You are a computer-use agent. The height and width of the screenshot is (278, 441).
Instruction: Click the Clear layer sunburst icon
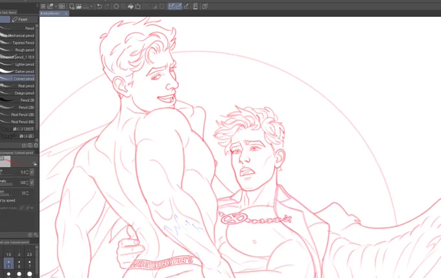[116, 6]
